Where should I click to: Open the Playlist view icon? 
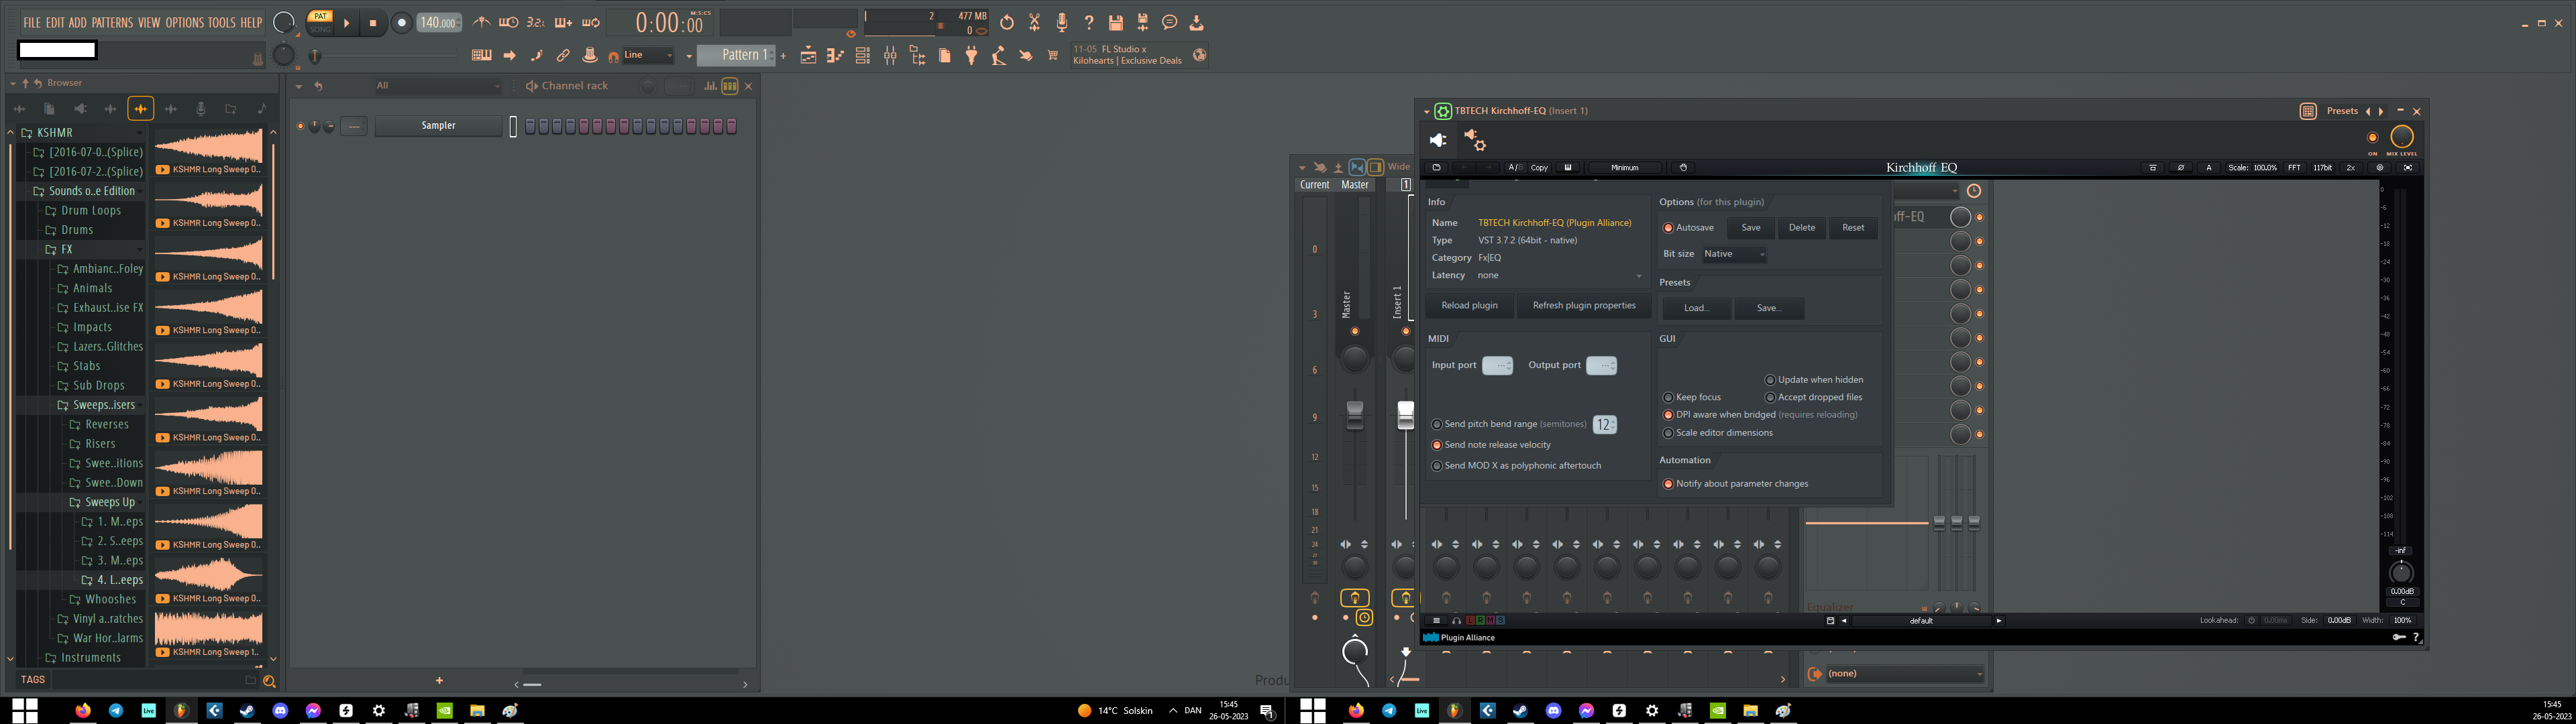click(808, 56)
